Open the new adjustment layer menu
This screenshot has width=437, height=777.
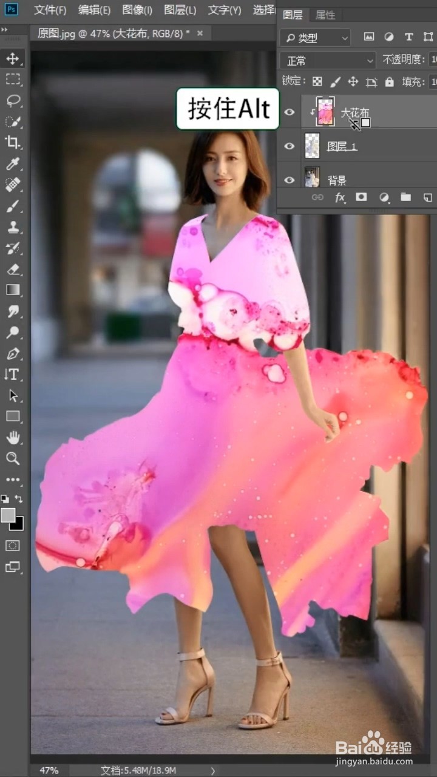[384, 197]
